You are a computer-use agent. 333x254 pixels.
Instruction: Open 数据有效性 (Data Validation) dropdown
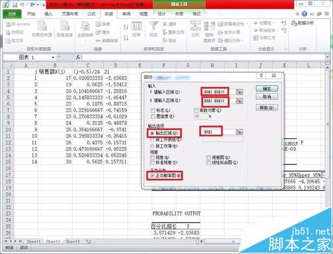[232, 24]
